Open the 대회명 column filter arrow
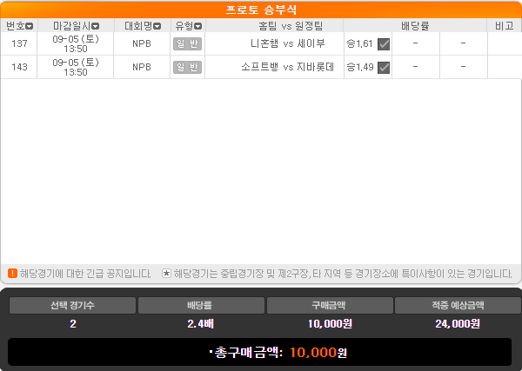The width and height of the screenshot is (522, 371). (157, 26)
